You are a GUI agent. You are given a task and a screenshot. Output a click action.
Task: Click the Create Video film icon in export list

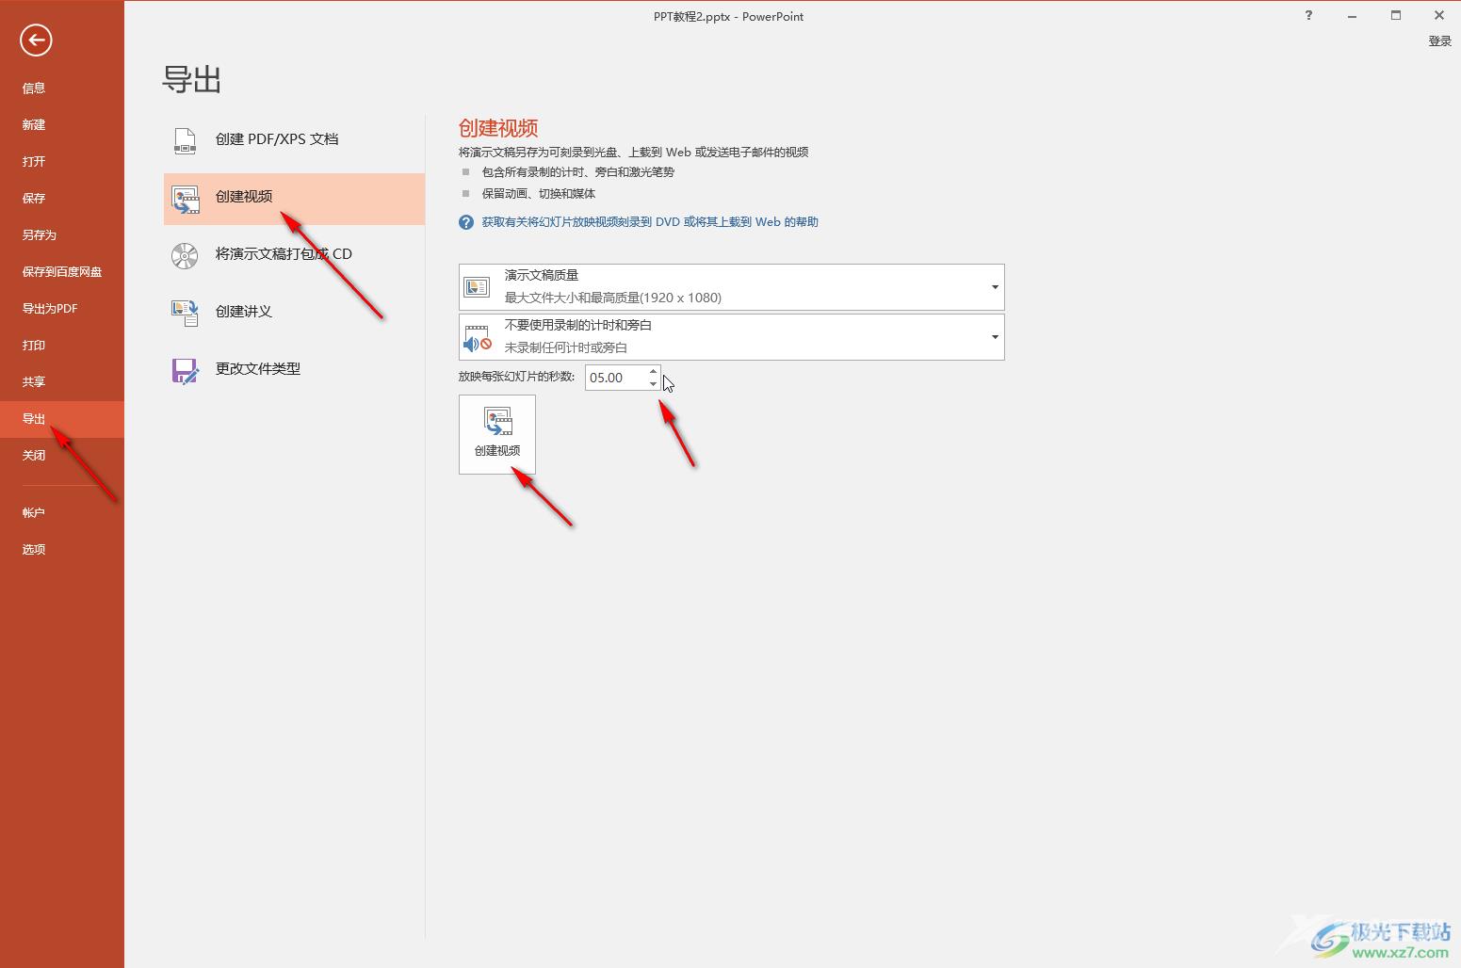(x=185, y=199)
